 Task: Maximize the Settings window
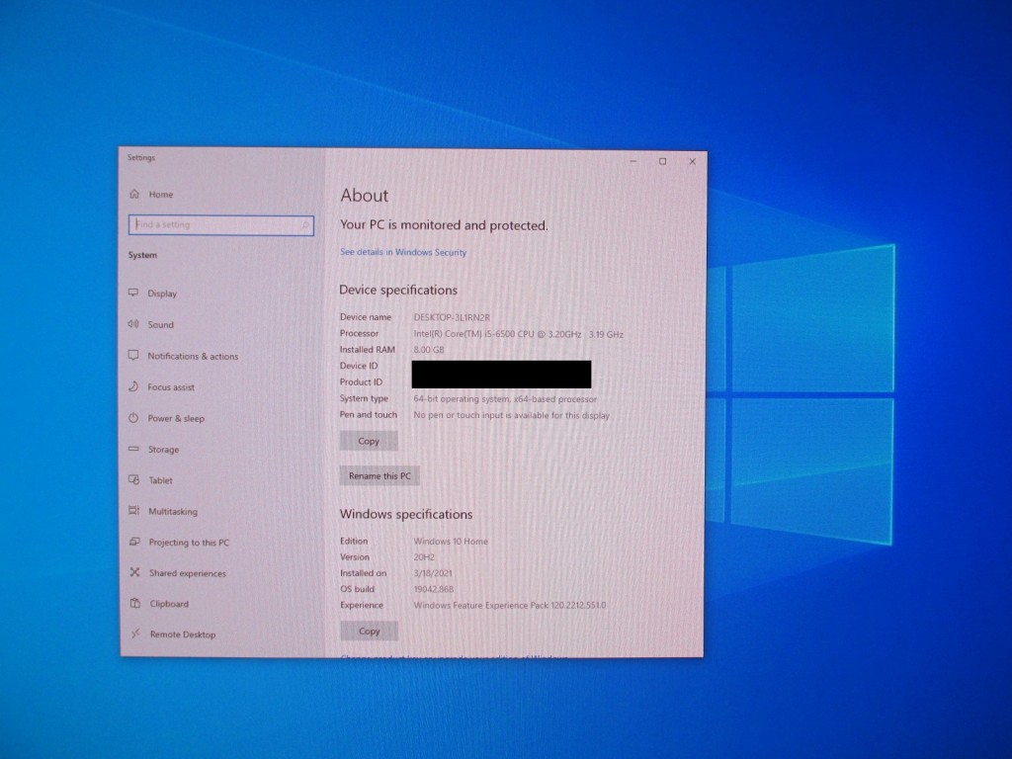(x=662, y=161)
